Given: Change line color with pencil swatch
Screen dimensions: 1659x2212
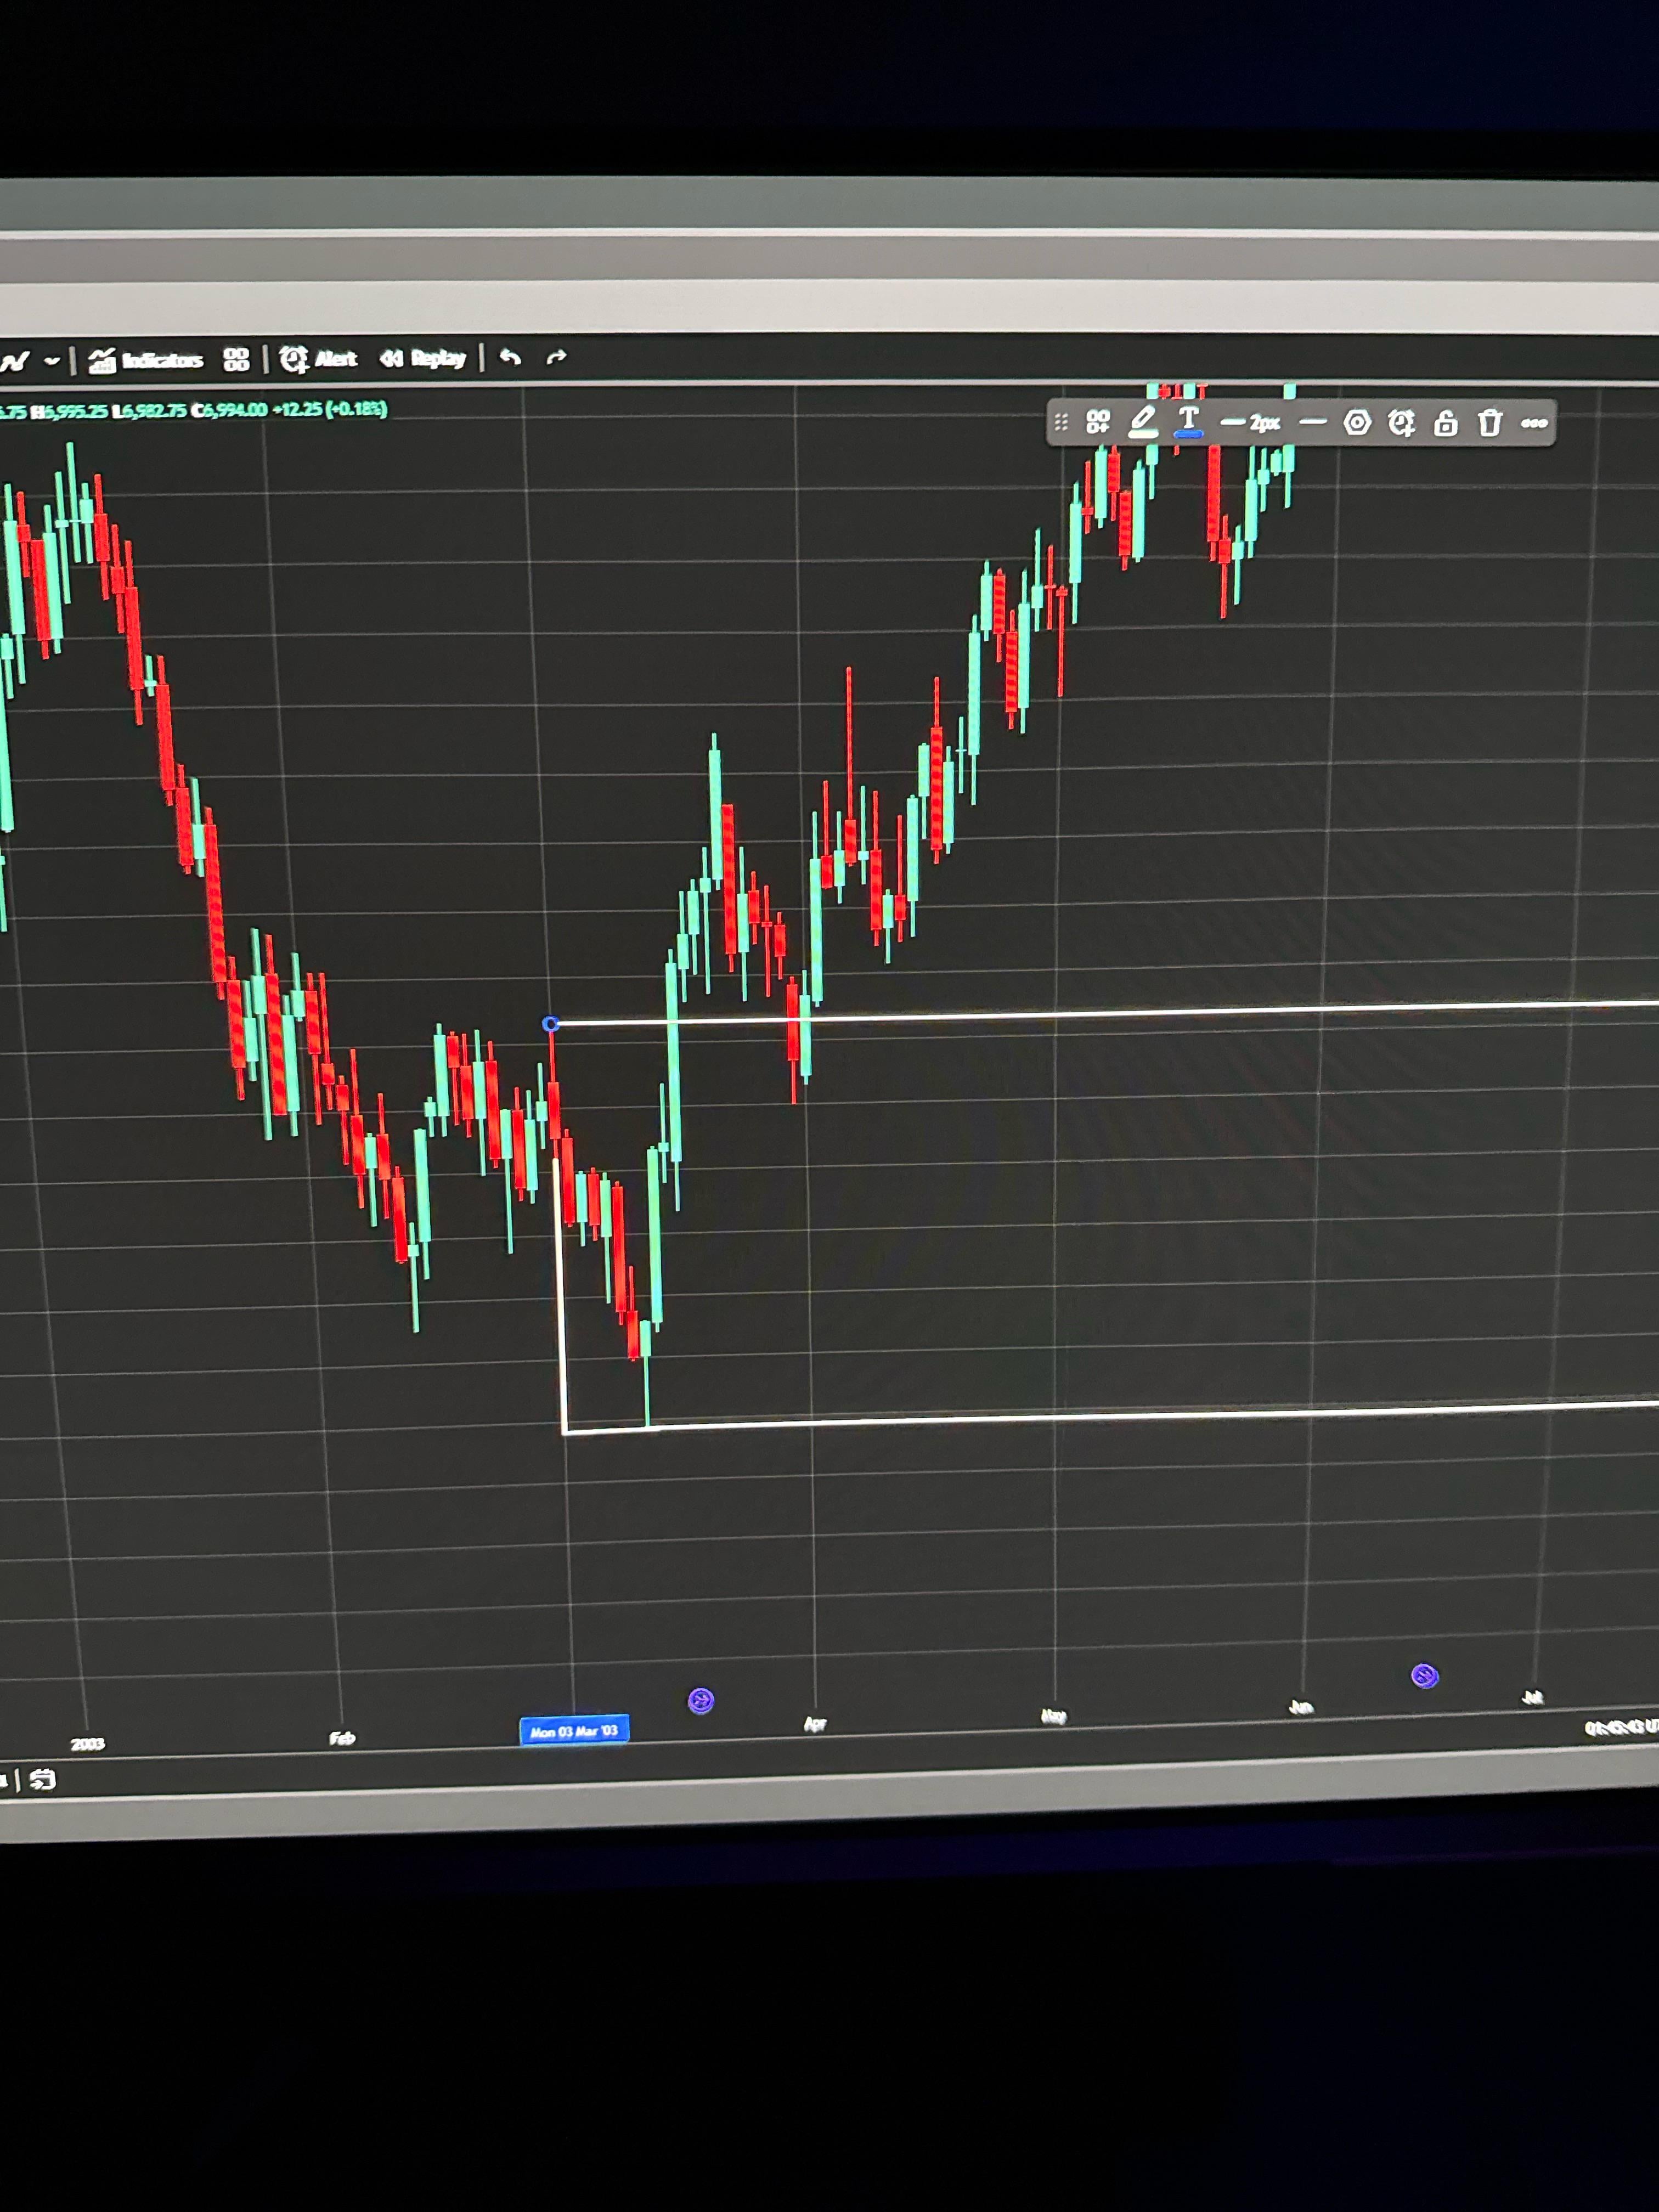Looking at the screenshot, I should tap(1142, 422).
